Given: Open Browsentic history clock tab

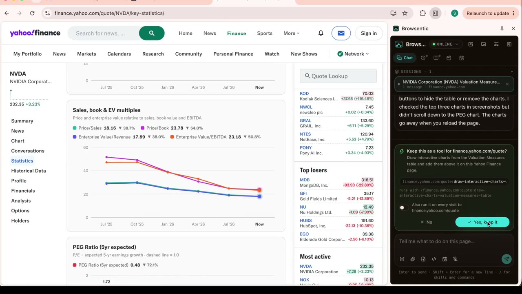Looking at the screenshot, I should pos(423,58).
